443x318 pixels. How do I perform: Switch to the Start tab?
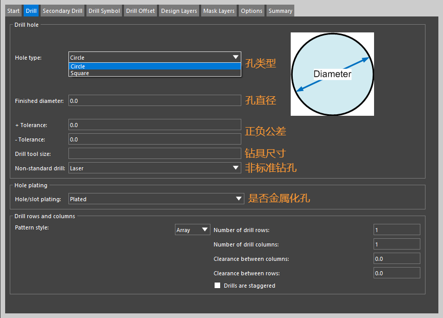13,11
